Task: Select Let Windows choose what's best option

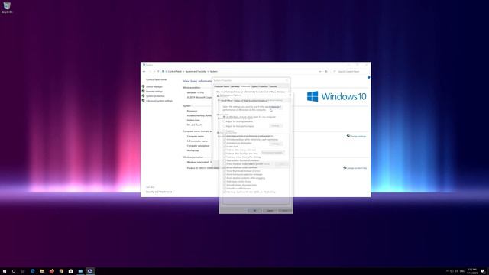Action: click(250, 117)
